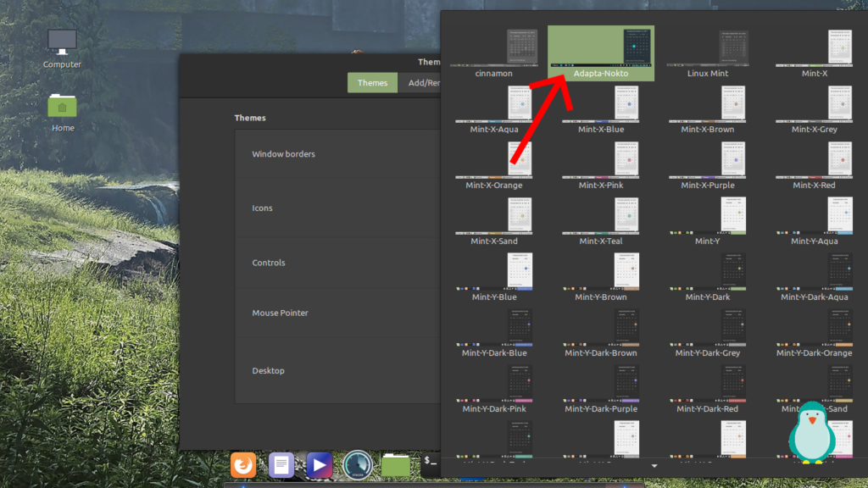
Task: Choose the Mint-X-Purple theme
Action: pyautogui.click(x=708, y=165)
